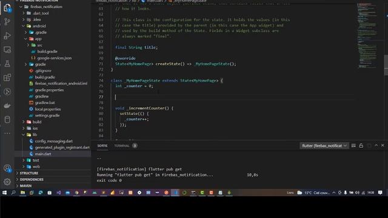The image size is (388, 218).
Task: Click the editor vertical scrollbar thumb
Action: (386, 65)
